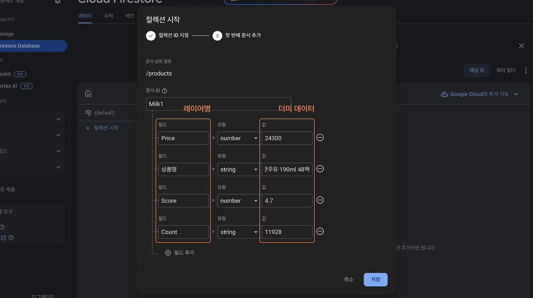Remove the 상품명 field via its minus icon

click(x=320, y=169)
